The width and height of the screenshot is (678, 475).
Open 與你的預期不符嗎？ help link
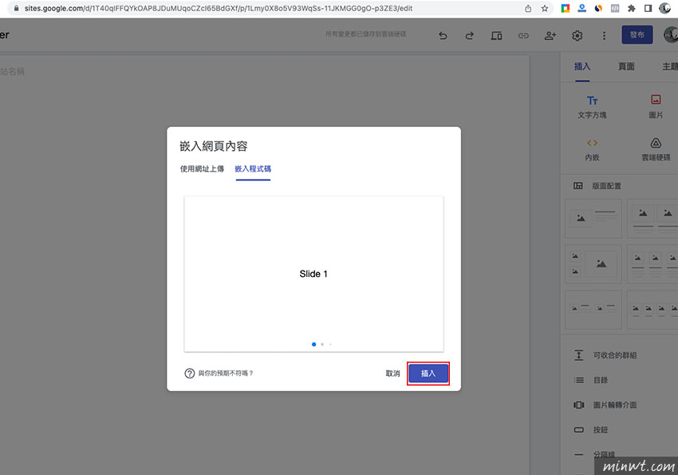point(225,374)
